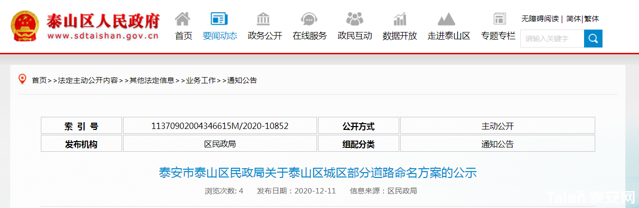Click 通知公告 breadcrumb link
The image size is (639, 208).
242,80
